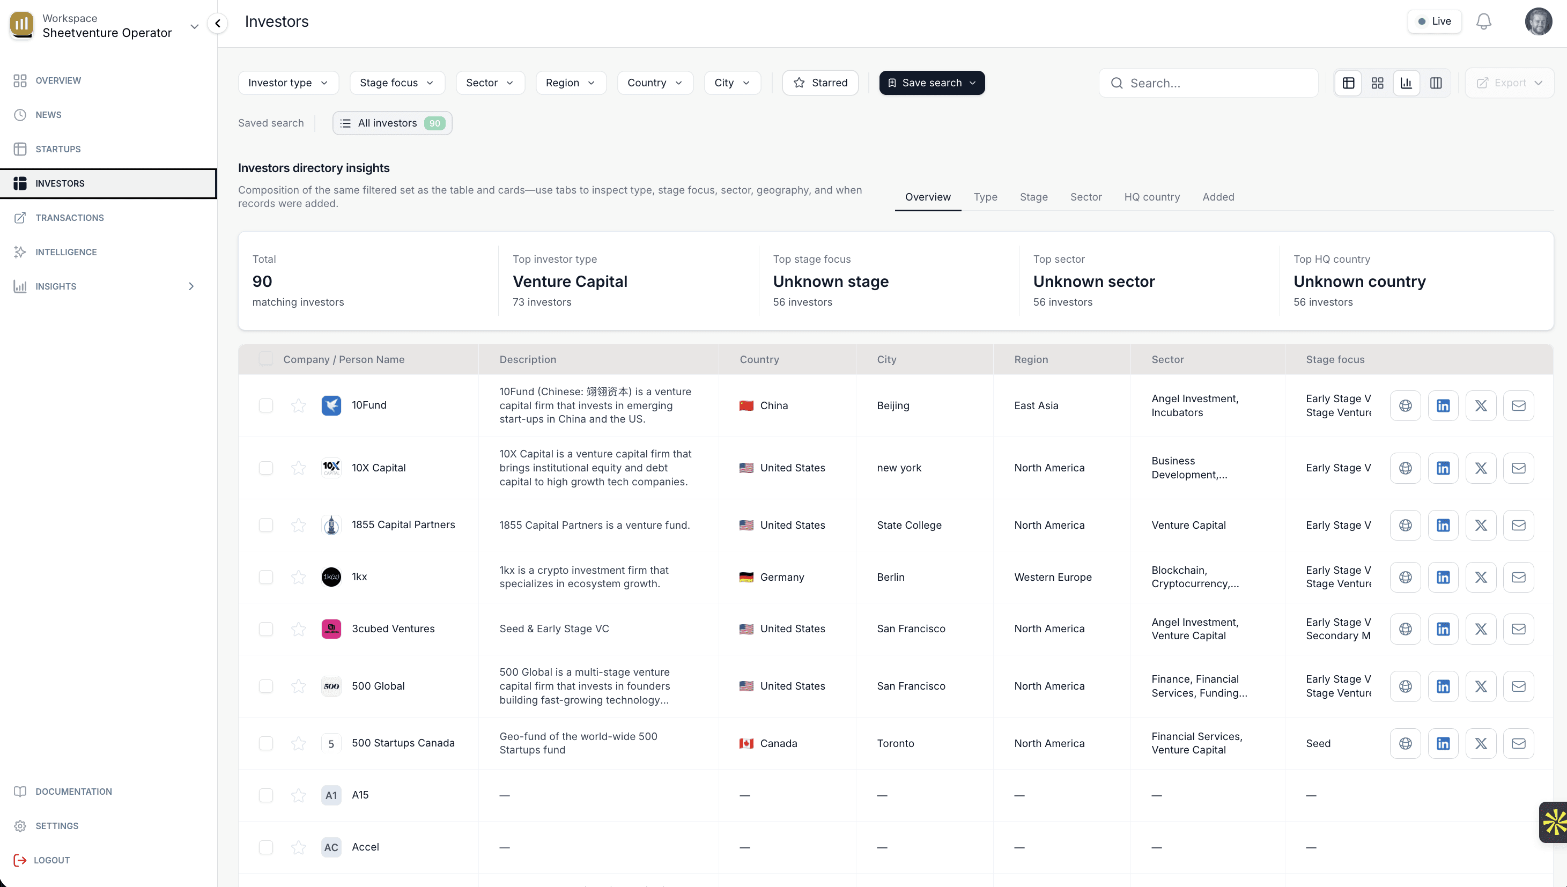This screenshot has height=887, width=1567.
Task: Filter by Starred investors
Action: (x=821, y=83)
